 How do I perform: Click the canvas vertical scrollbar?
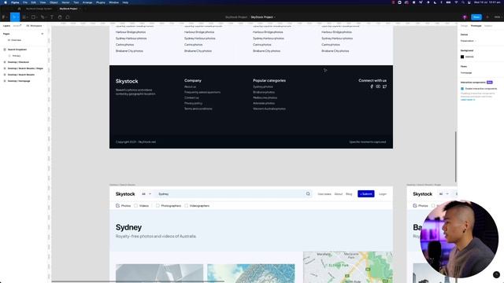455,156
